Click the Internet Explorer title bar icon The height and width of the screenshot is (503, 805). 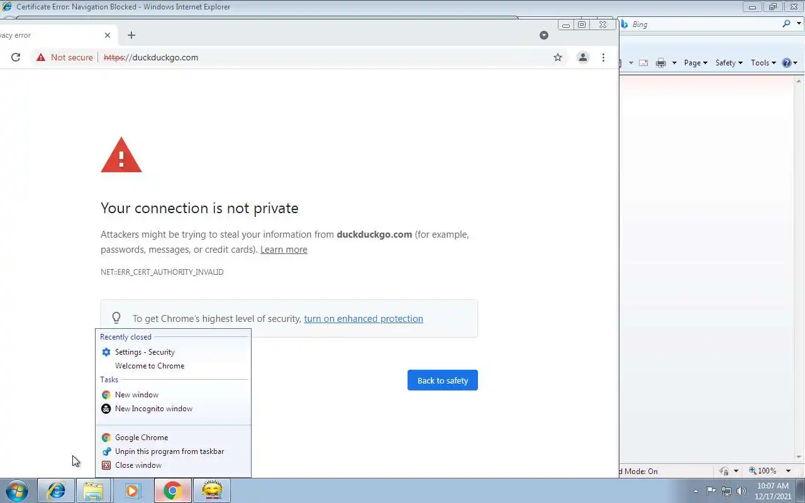click(x=8, y=7)
